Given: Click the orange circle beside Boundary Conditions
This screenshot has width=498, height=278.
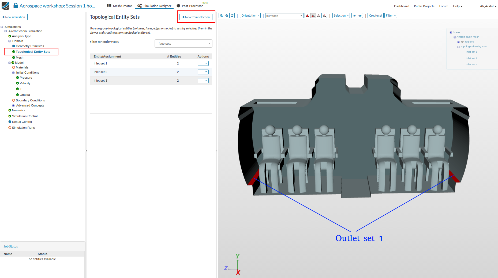Looking at the screenshot, I should point(14,100).
